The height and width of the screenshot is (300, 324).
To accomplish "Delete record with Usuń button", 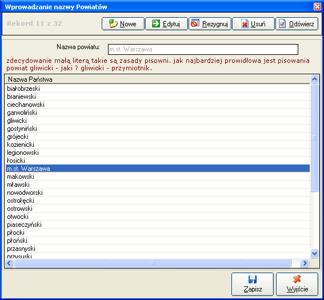I will [253, 24].
